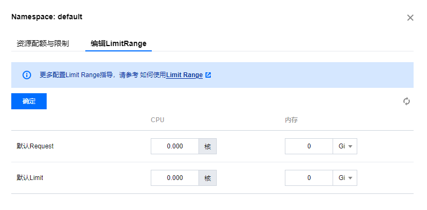Click the refresh icon beside the table
The height and width of the screenshot is (210, 427).
point(407,101)
